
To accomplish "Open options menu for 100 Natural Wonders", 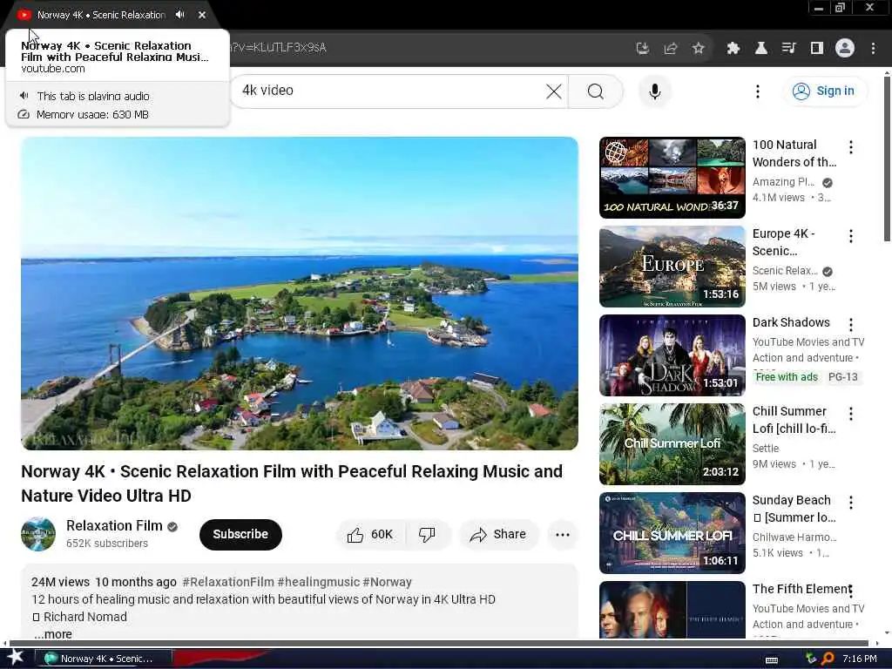I will (x=850, y=147).
